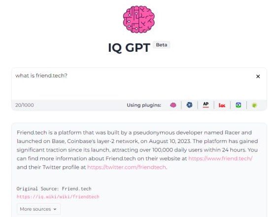Clear the query with the X button
The width and height of the screenshot is (277, 217).
click(258, 76)
